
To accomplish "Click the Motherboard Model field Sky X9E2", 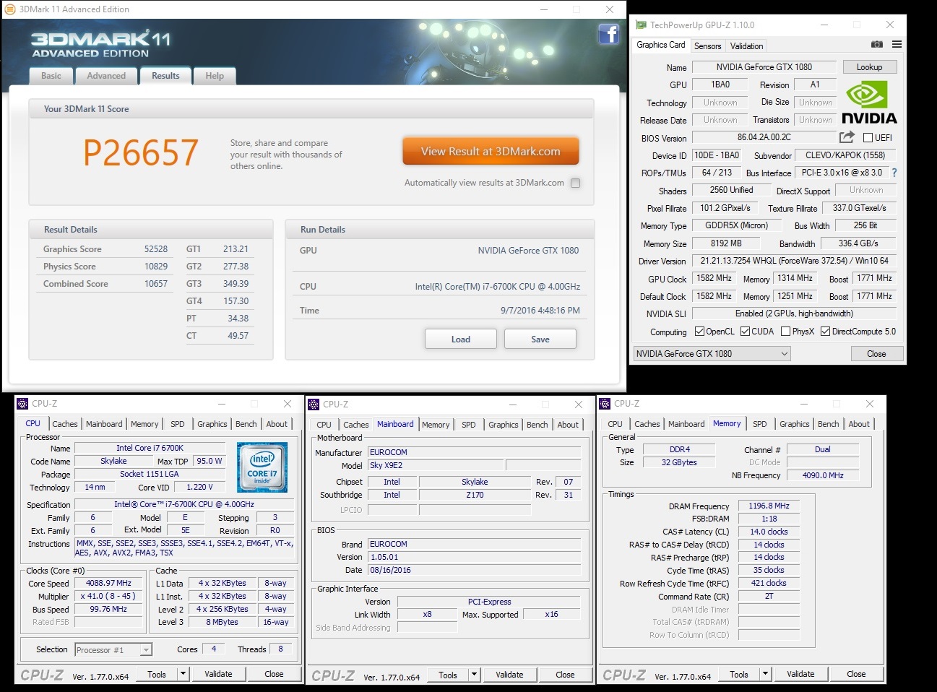I will (x=436, y=465).
